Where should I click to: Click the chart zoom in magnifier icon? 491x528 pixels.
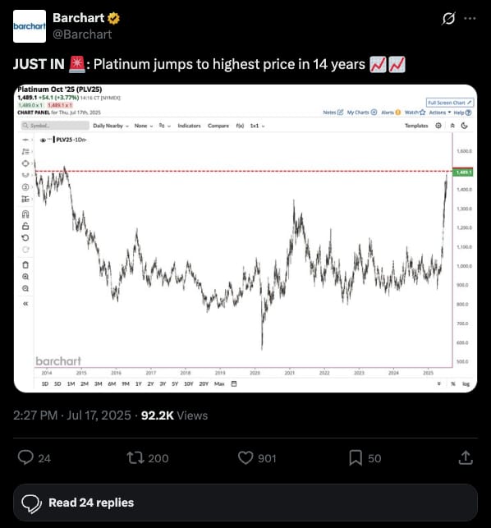pos(25,277)
